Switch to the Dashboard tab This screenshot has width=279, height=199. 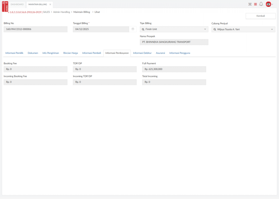coord(17,4)
